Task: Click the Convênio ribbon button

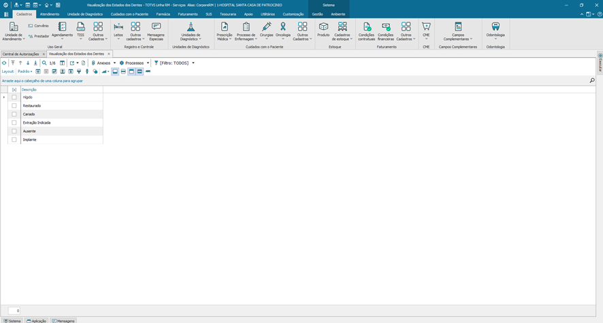Action: pyautogui.click(x=39, y=26)
